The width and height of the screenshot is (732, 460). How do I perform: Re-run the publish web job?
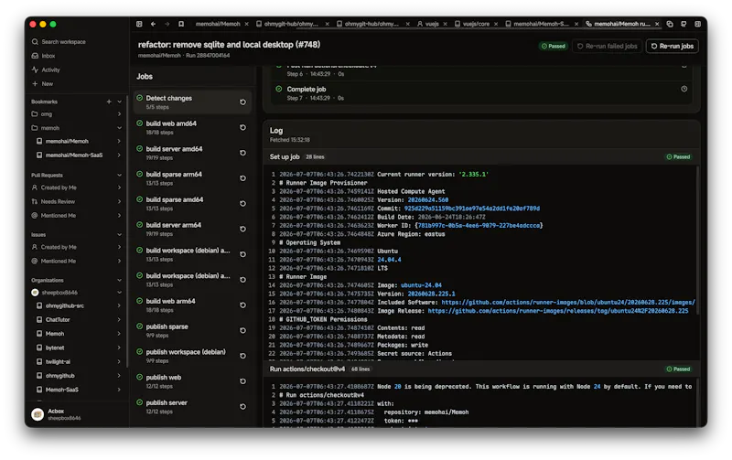(x=242, y=381)
